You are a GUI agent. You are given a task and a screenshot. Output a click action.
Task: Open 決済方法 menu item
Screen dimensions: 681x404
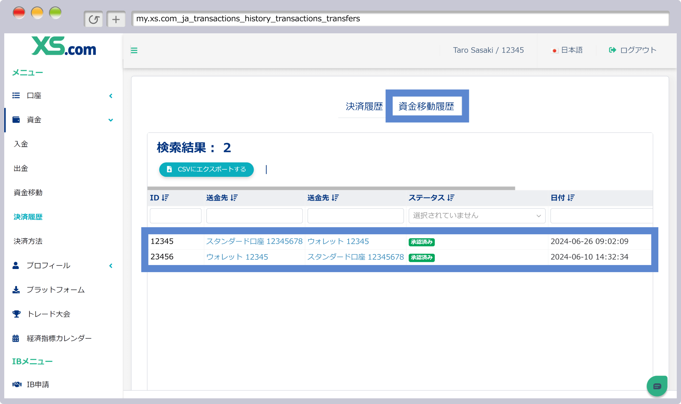click(x=28, y=241)
